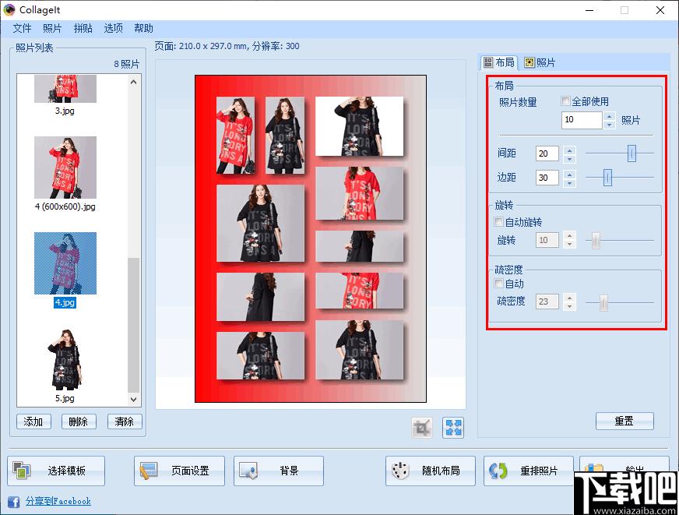Open the 文件 menu
Screen dimensions: 679x515
[22, 28]
